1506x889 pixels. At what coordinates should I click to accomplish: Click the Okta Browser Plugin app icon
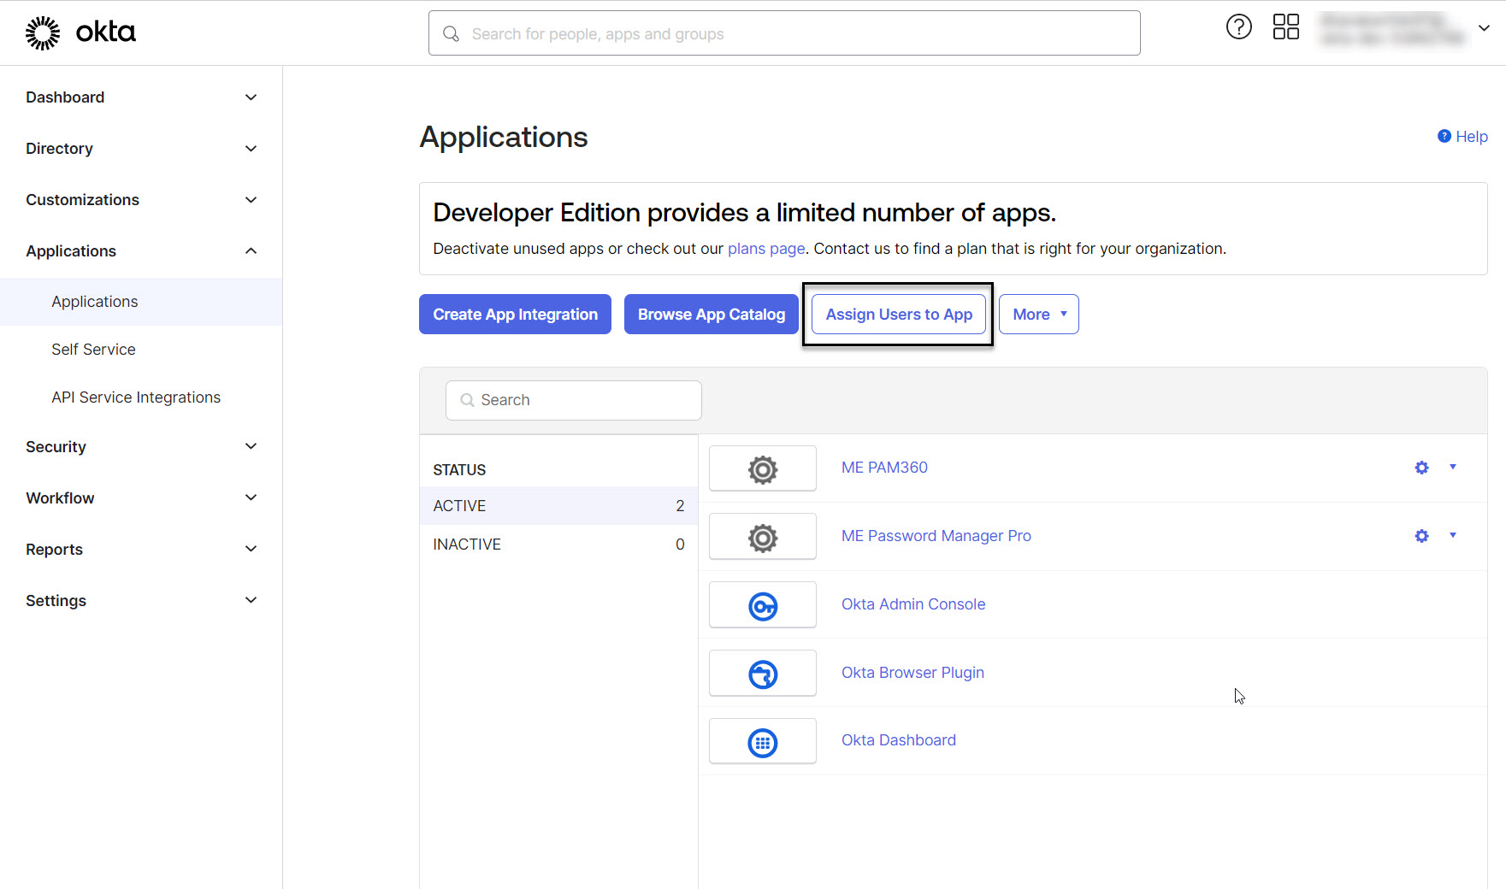[762, 674]
